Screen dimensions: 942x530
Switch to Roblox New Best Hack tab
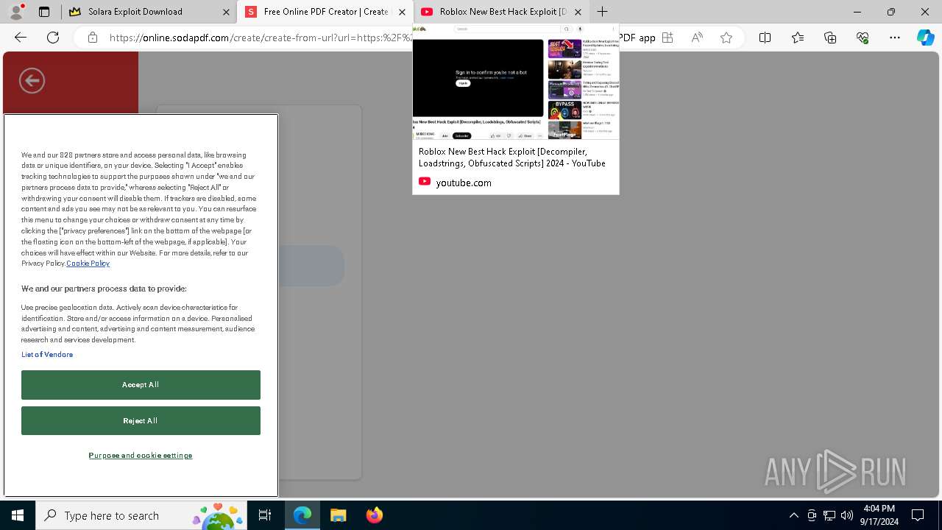(501, 12)
